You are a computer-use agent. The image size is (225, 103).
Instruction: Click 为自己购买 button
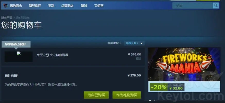click(96, 95)
